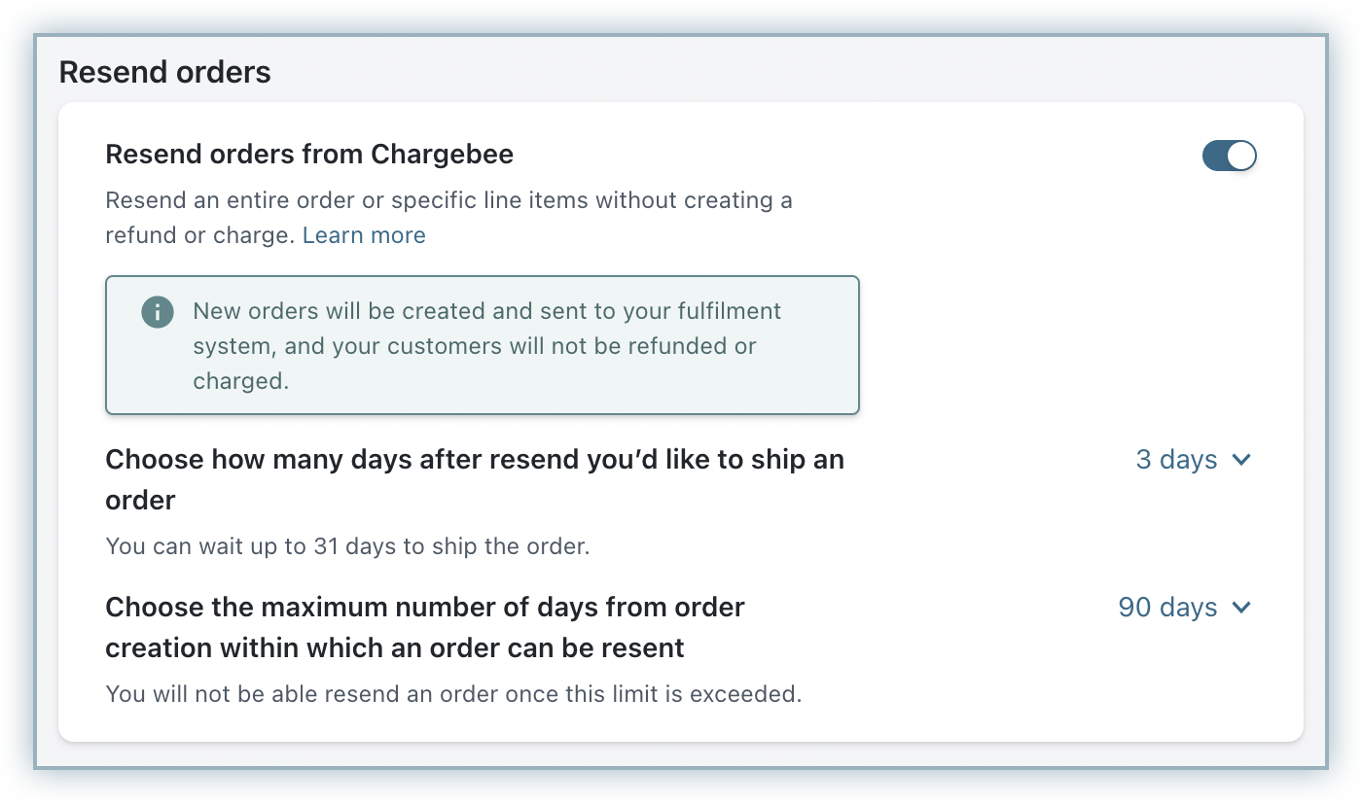Open the 3 days shipping delay dropdown
Image resolution: width=1362 pixels, height=803 pixels.
click(1176, 460)
